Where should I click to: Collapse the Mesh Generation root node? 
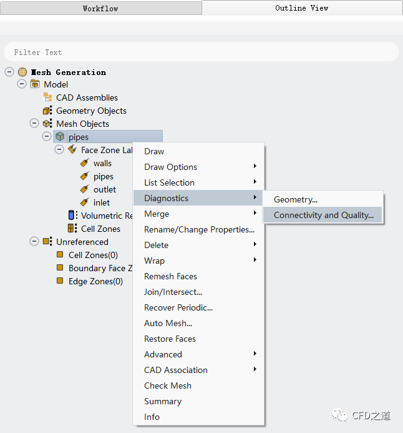point(9,72)
